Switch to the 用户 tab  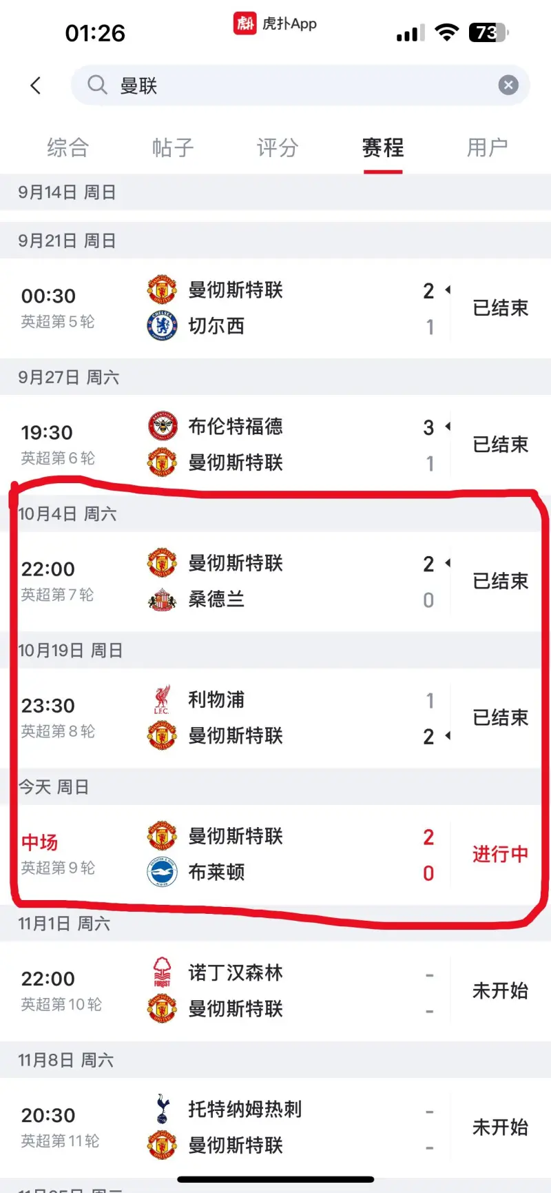tap(487, 147)
